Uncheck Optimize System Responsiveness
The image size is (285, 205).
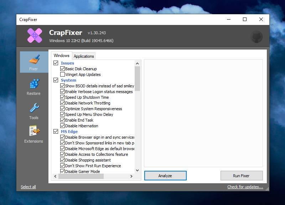[x=63, y=109]
